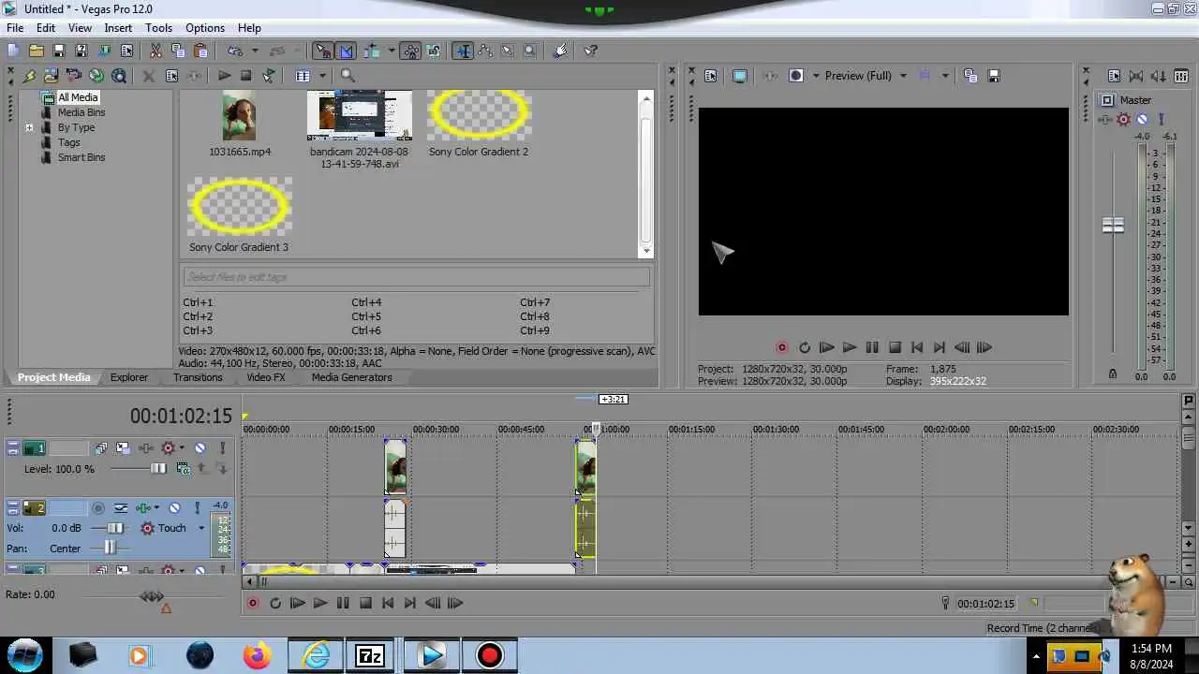This screenshot has width=1199, height=674.
Task: Click the Downmix Output icon in Master panel
Action: [1136, 76]
